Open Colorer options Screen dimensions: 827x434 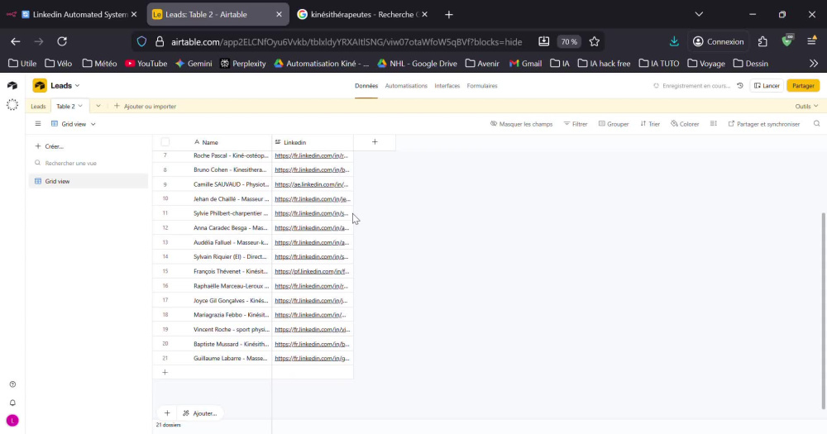685,124
